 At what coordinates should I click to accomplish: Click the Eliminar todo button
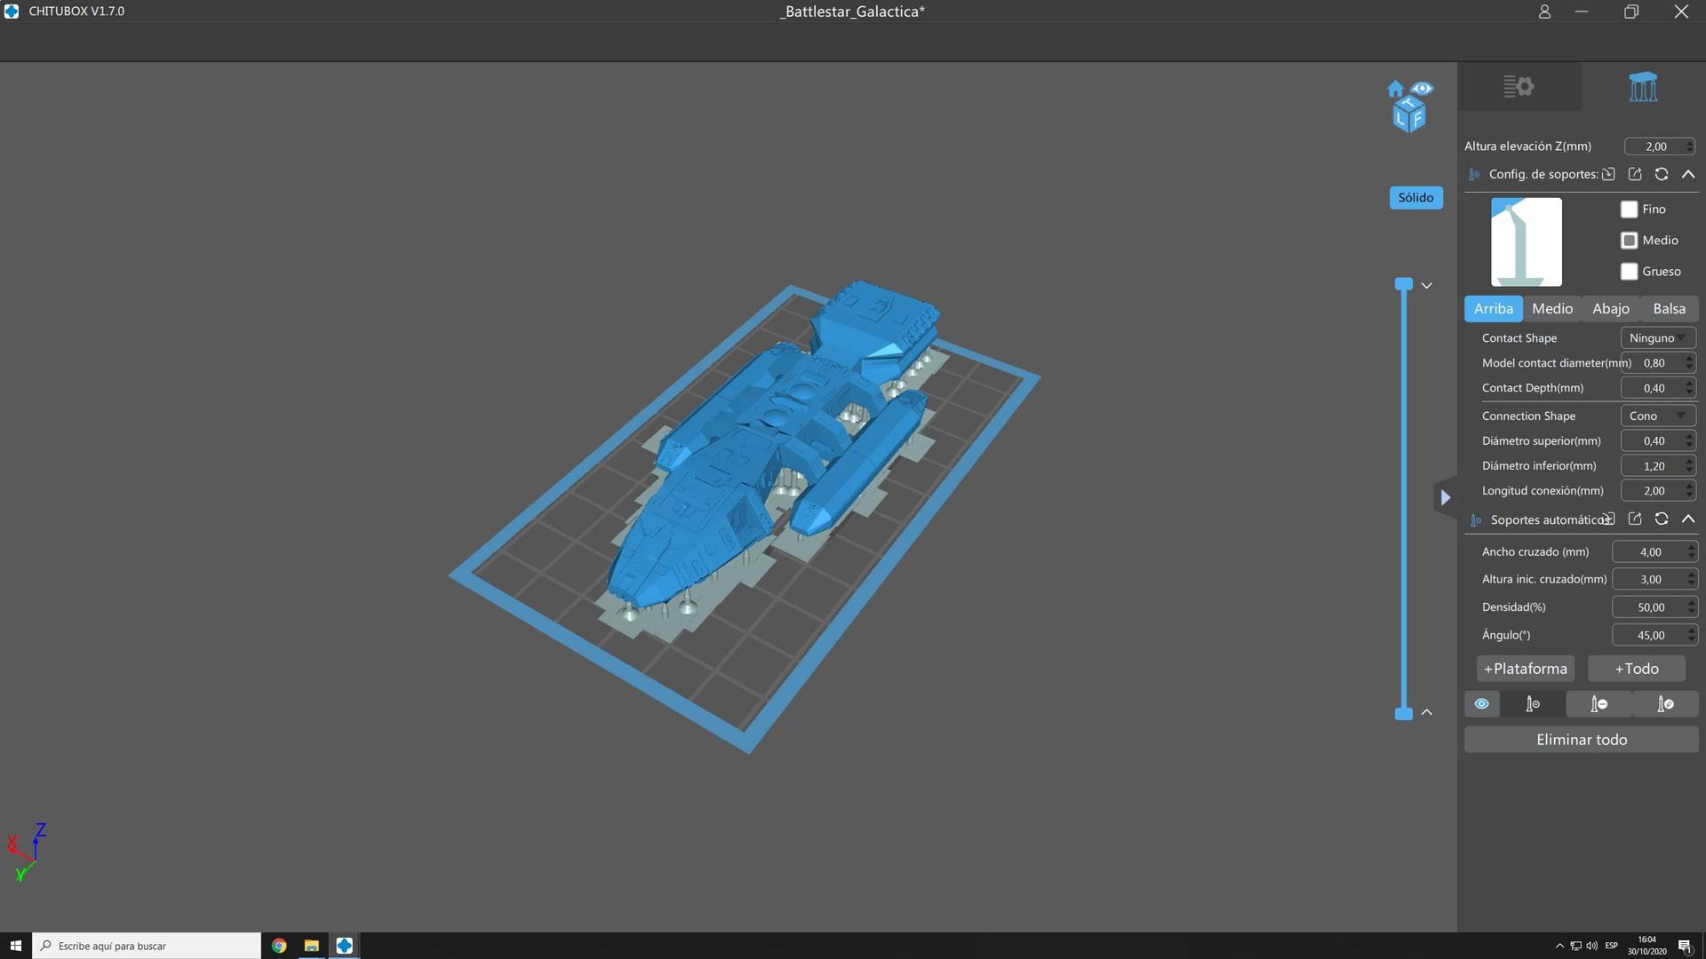[x=1581, y=740]
